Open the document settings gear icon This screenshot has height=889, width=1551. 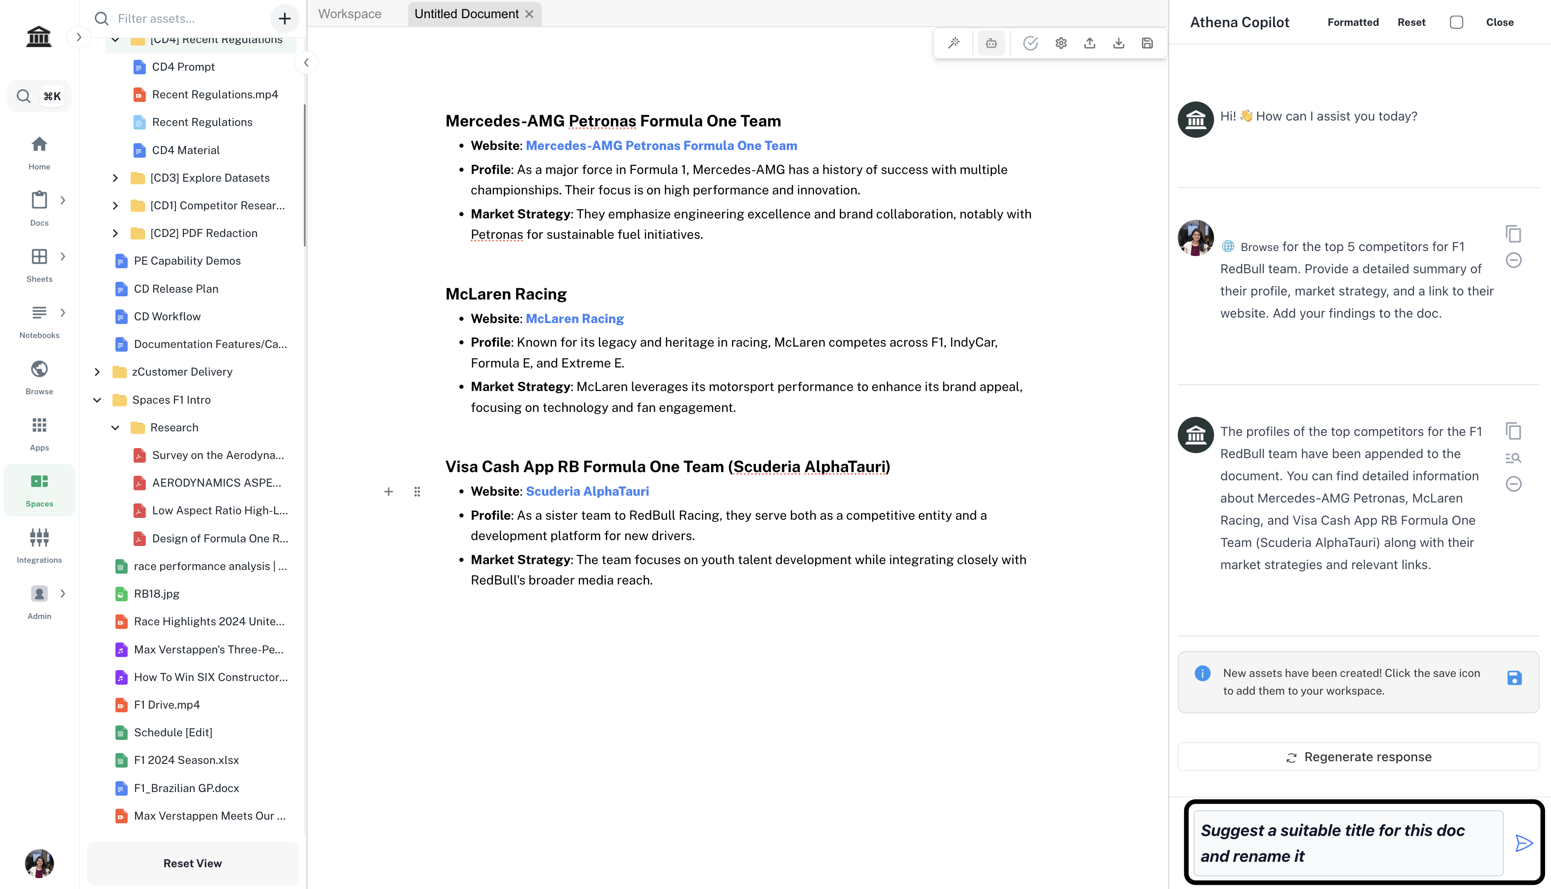(x=1061, y=43)
